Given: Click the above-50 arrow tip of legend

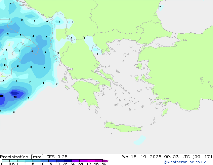Looking at the screenshot, I should (x=106, y=161).
